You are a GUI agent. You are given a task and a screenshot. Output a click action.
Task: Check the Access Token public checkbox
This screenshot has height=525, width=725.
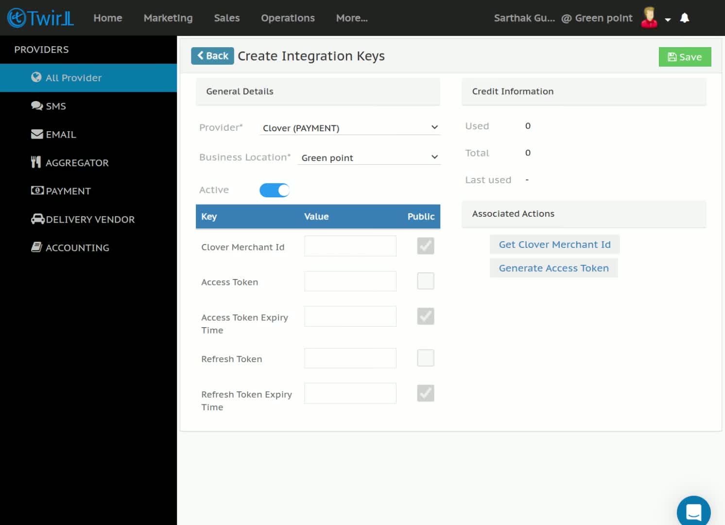[426, 281]
